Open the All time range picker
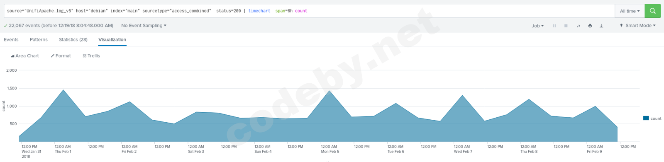664x162 pixels. pyautogui.click(x=630, y=11)
